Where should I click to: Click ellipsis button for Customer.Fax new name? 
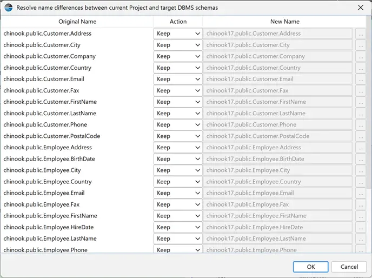click(x=361, y=90)
